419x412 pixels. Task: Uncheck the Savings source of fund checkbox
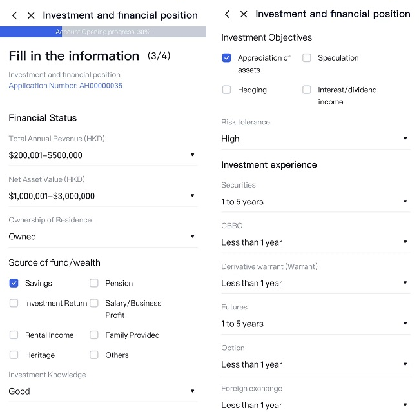(x=14, y=283)
